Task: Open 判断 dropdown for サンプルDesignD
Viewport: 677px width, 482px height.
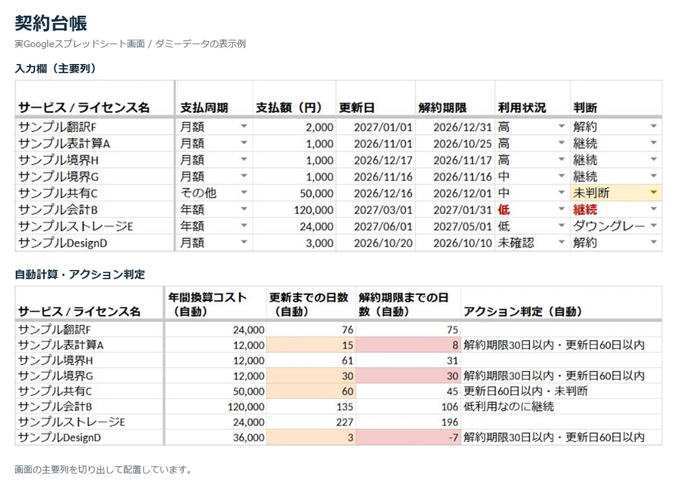Action: 654,242
